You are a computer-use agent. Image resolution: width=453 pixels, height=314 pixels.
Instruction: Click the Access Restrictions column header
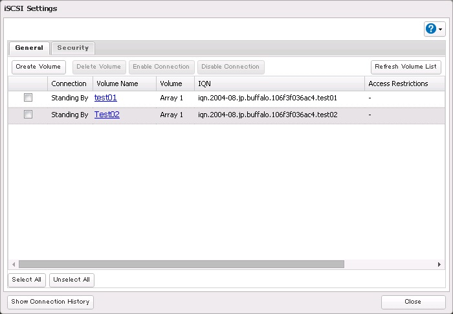pos(404,84)
